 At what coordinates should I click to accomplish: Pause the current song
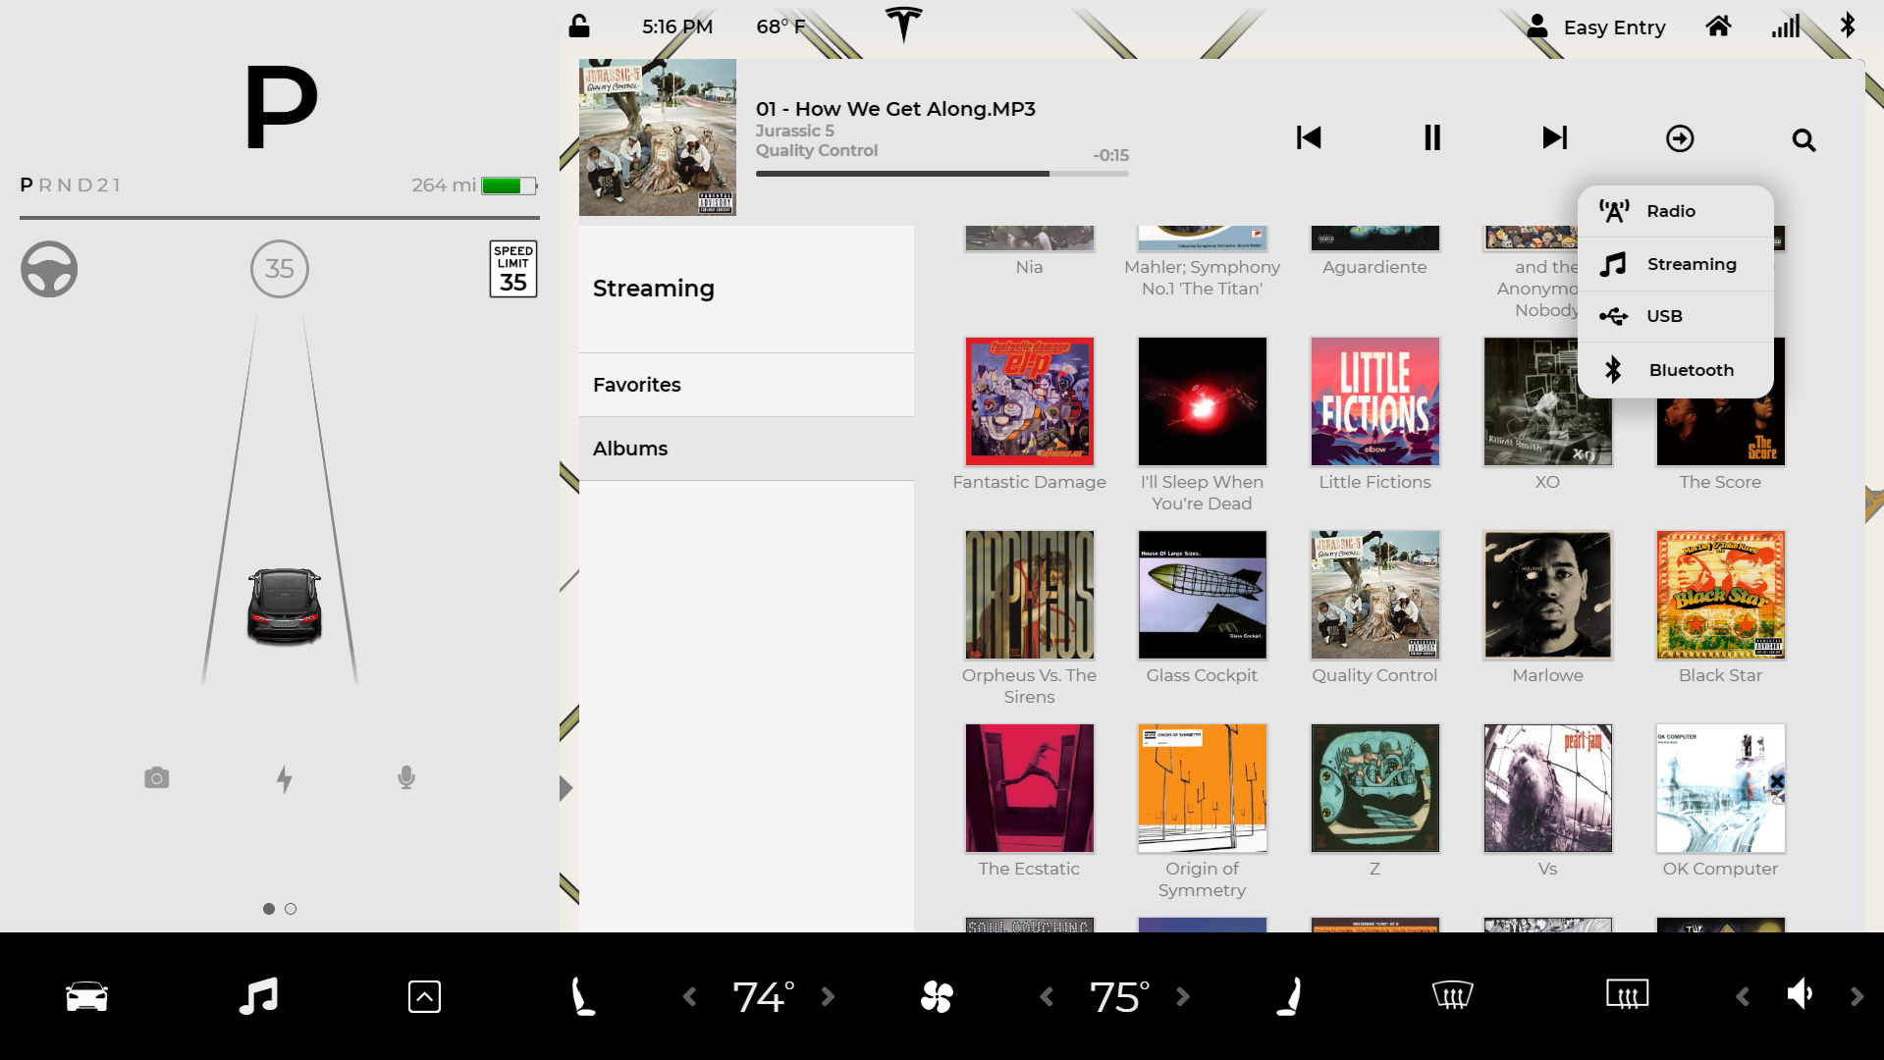1432,137
